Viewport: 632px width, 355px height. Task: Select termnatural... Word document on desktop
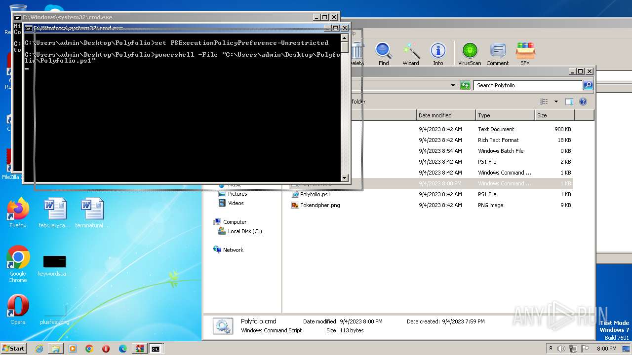click(x=92, y=213)
